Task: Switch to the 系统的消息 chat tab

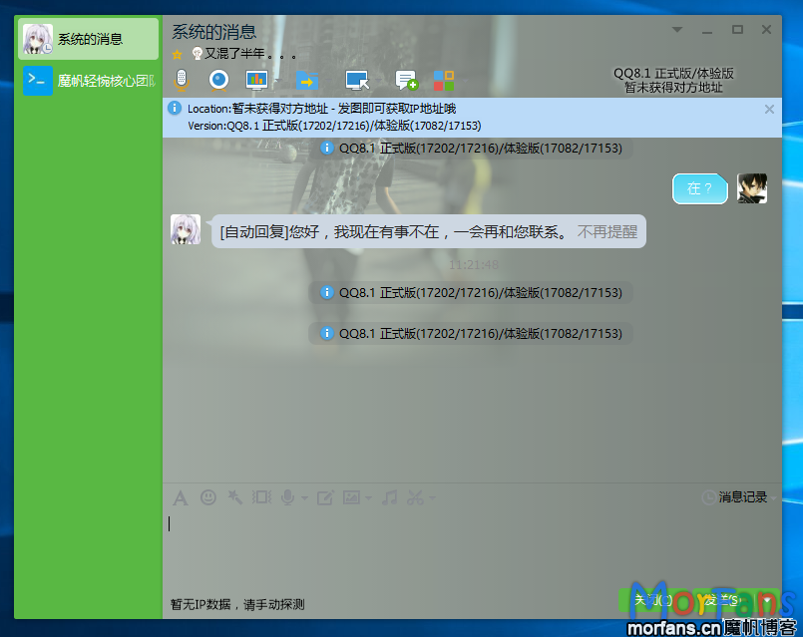Action: (x=89, y=39)
